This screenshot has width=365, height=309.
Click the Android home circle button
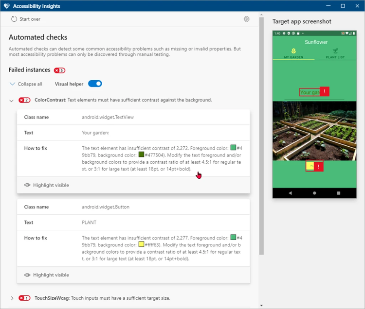314,193
